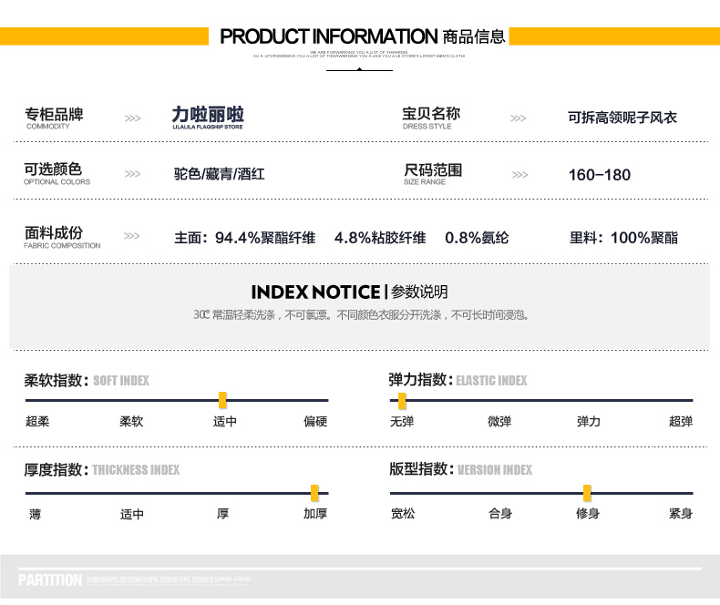The width and height of the screenshot is (720, 605).
Task: Click the thickness index slider handle
Action: tap(314, 493)
